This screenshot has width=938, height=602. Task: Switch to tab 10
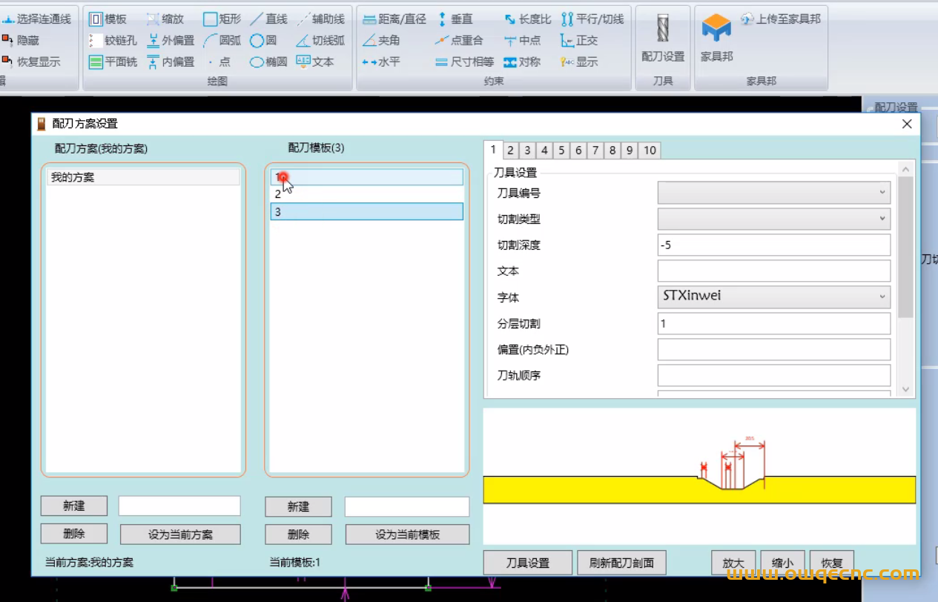(650, 150)
